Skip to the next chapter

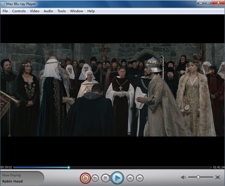coord(140,178)
